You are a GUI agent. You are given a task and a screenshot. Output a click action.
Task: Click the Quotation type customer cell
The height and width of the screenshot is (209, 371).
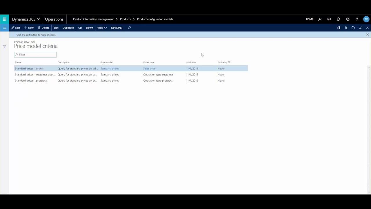pyautogui.click(x=158, y=75)
